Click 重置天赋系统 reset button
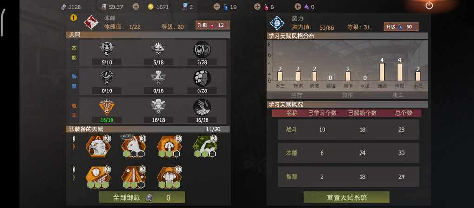The height and width of the screenshot is (208, 474). [x=346, y=197]
